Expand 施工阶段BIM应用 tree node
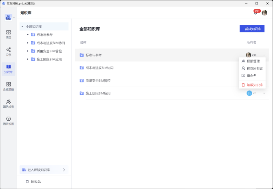 (x=28, y=59)
